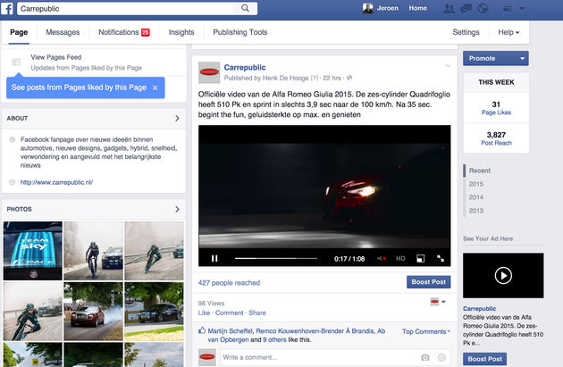Open the Team Sky photo thumbnail

(x=33, y=250)
